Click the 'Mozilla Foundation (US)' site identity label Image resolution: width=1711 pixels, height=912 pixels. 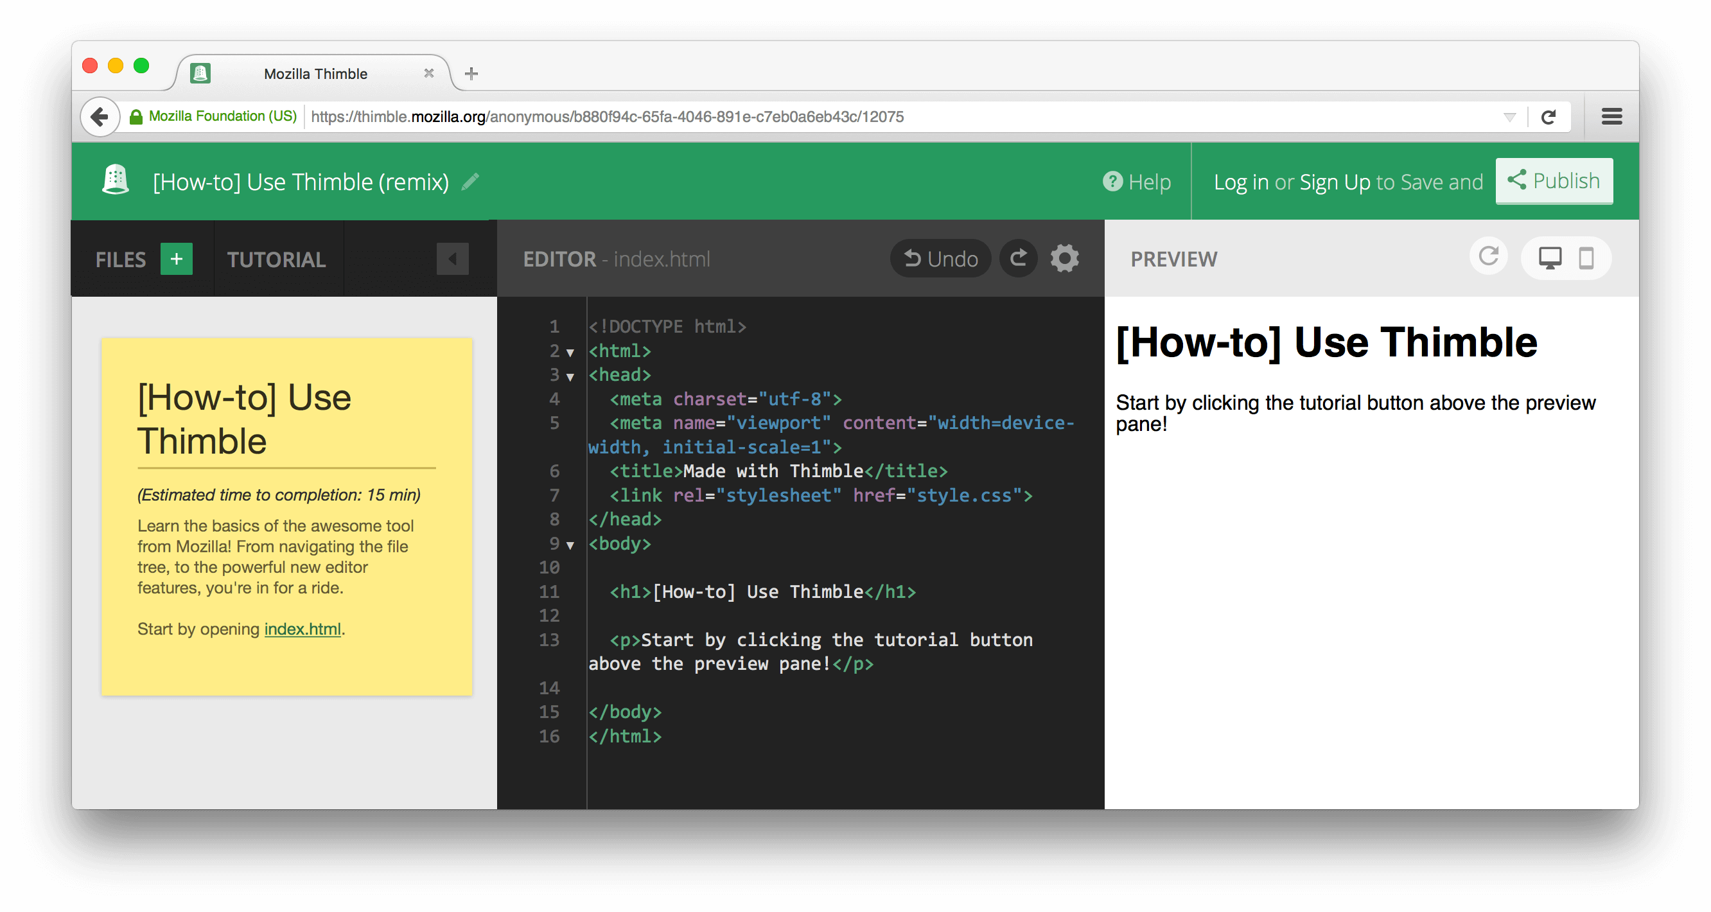222,116
